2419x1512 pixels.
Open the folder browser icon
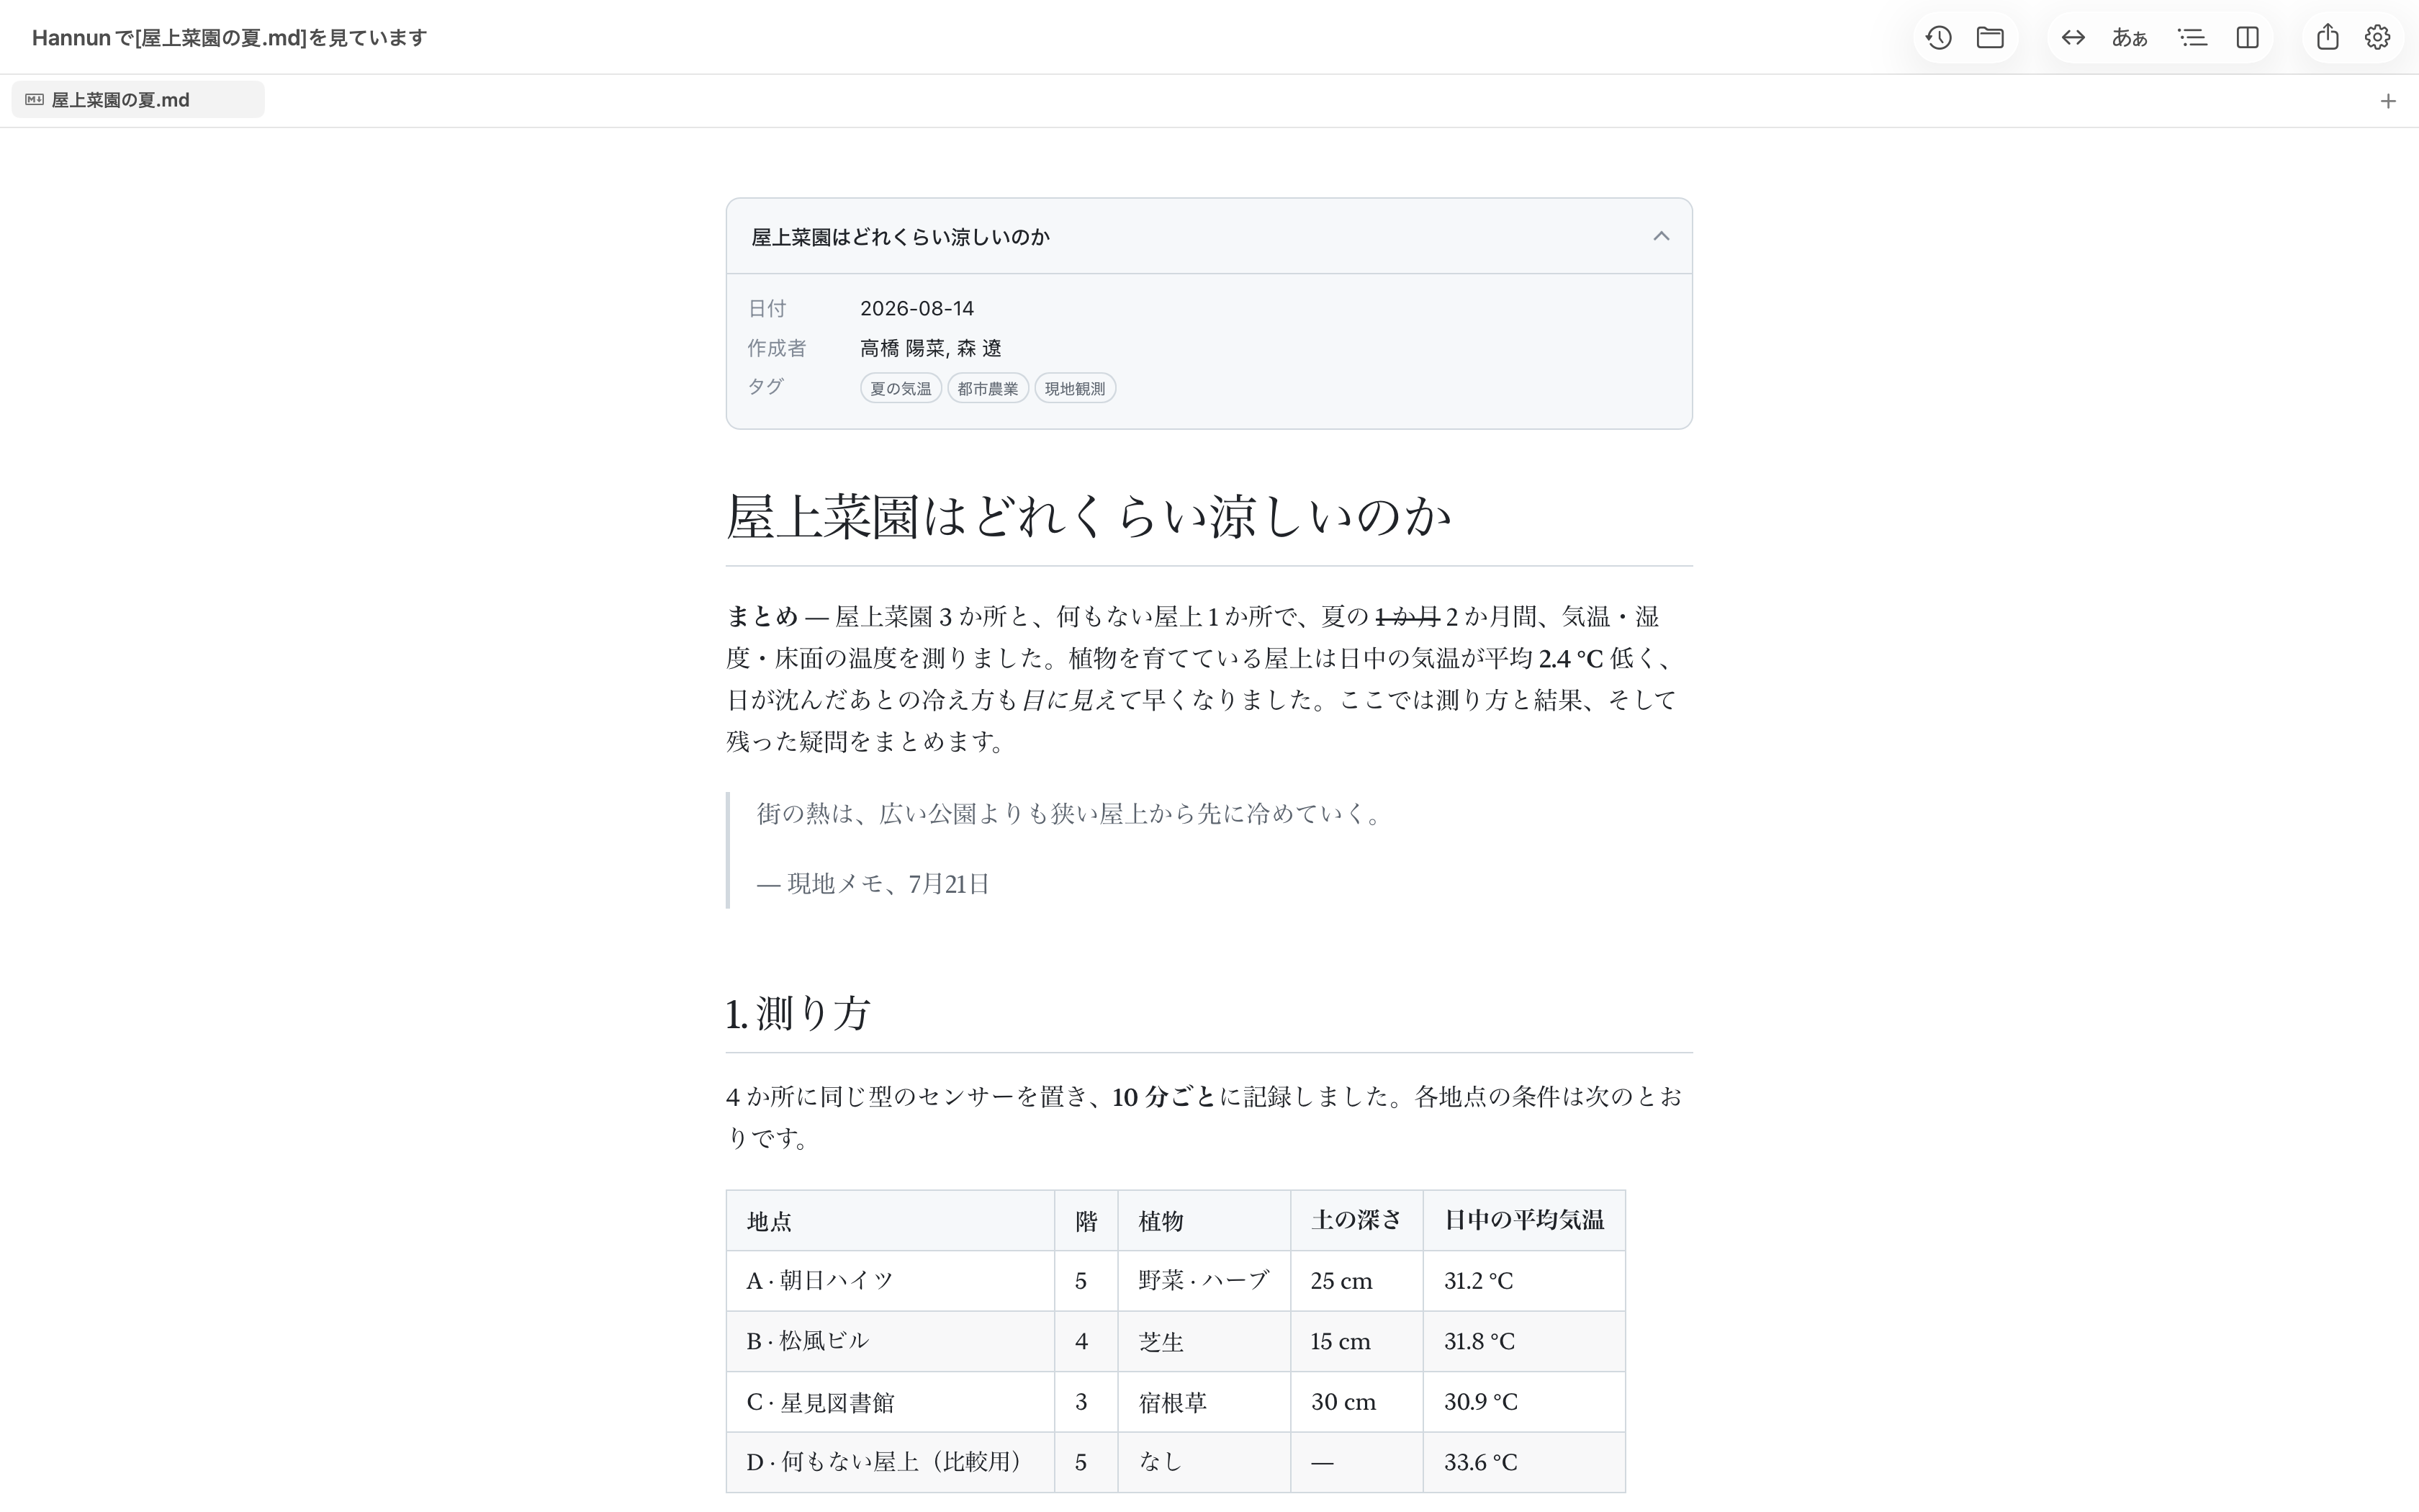(x=1990, y=38)
